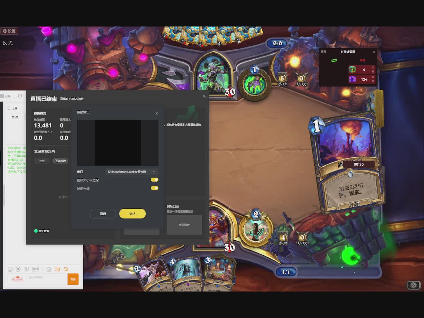Image resolution: width=424 pixels, height=318 pixels.
Task: Click the house icon in the chat toolbar
Action: click(49, 269)
